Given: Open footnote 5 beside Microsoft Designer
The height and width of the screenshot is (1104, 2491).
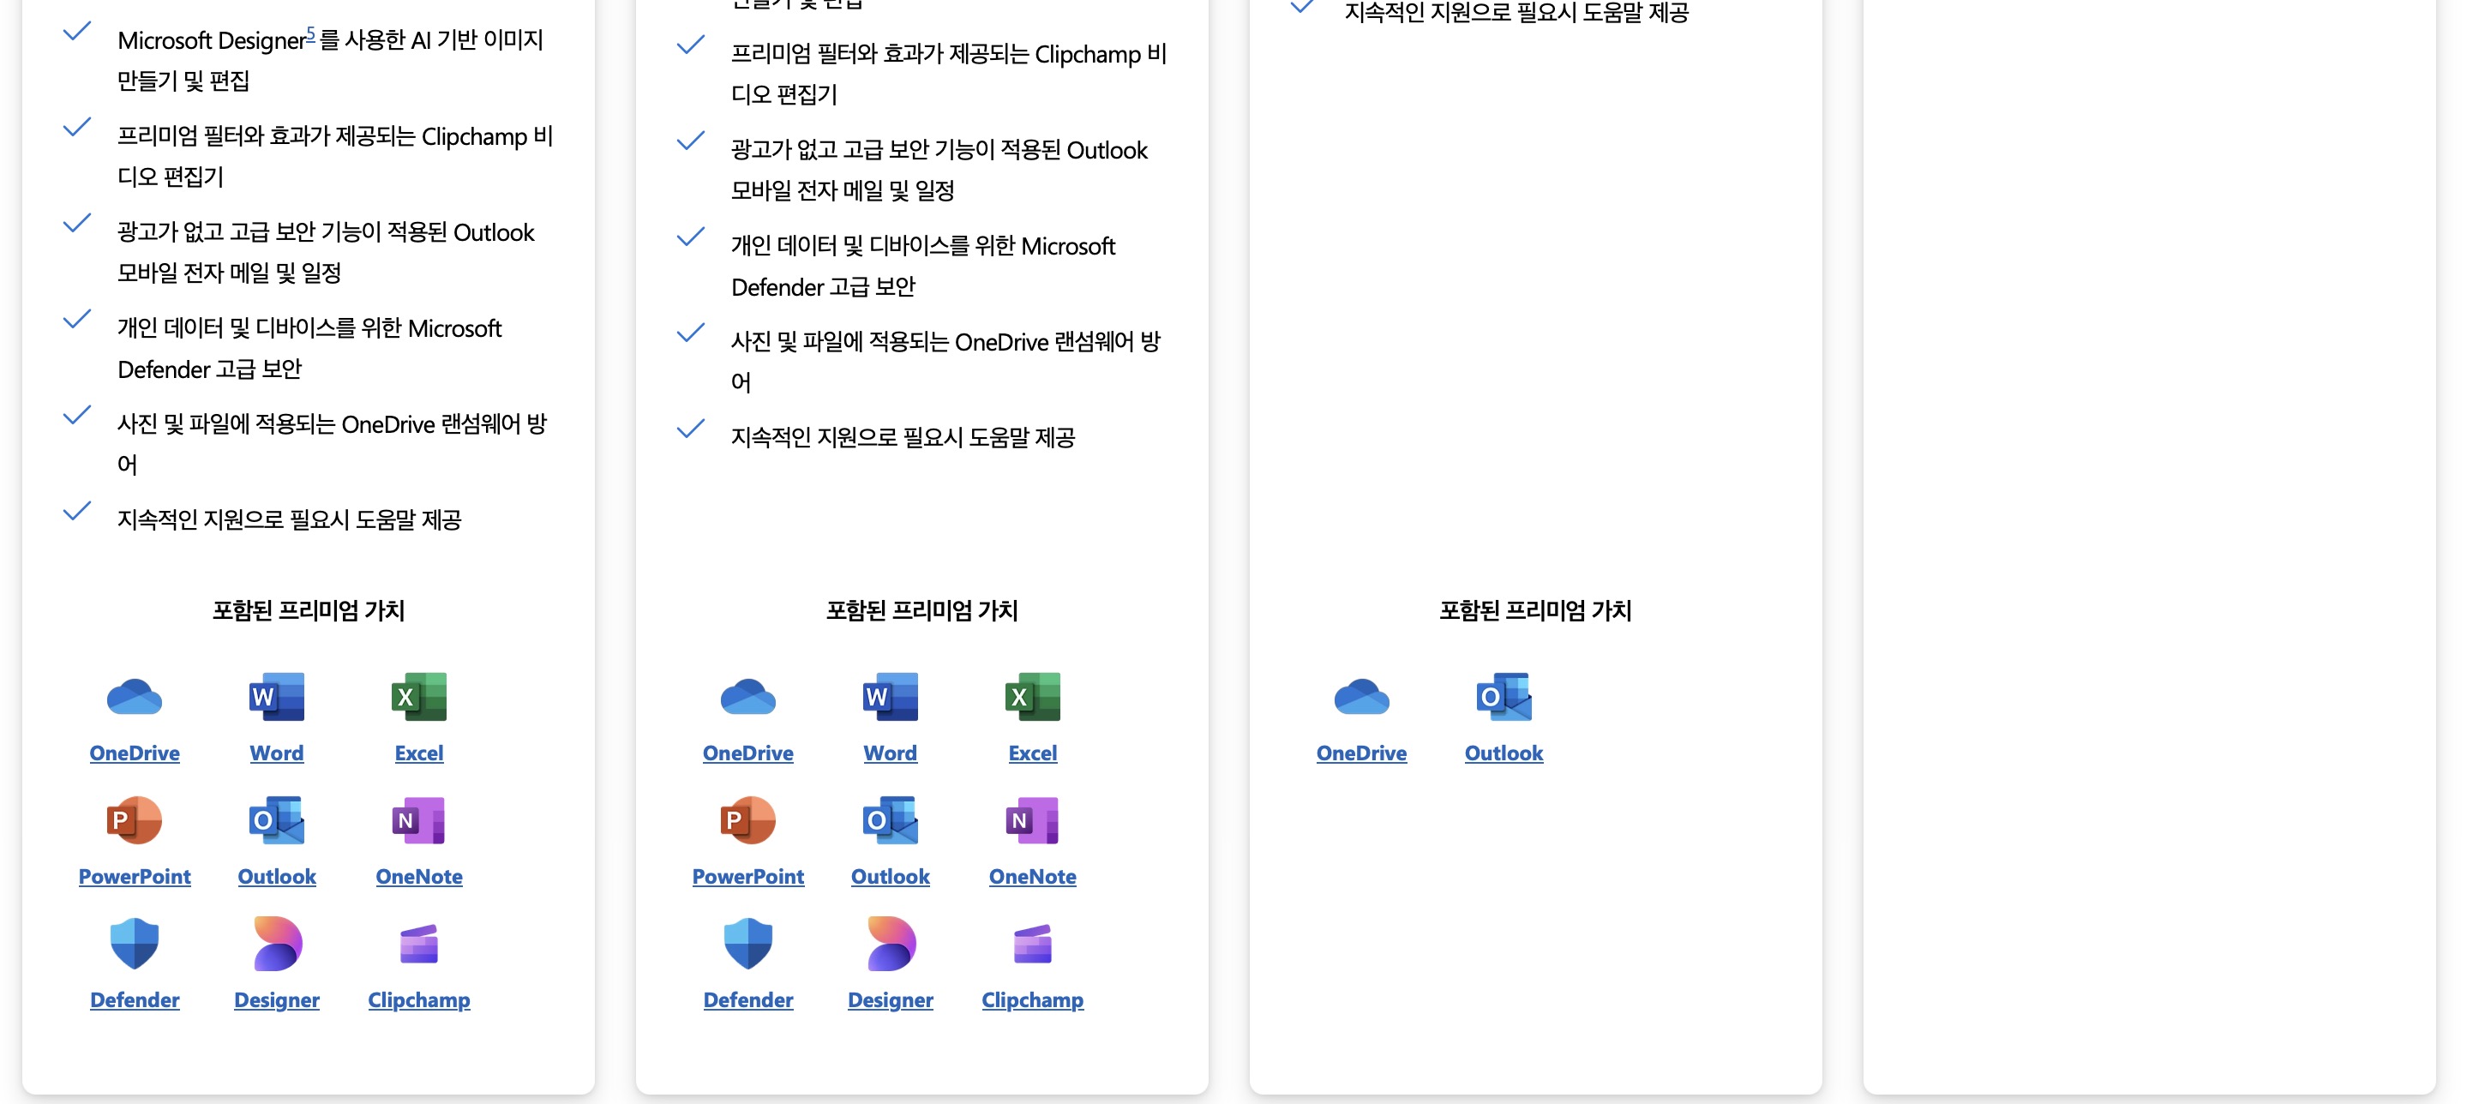Looking at the screenshot, I should tap(310, 33).
